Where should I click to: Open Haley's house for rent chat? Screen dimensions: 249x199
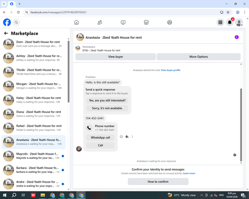click(x=33, y=100)
